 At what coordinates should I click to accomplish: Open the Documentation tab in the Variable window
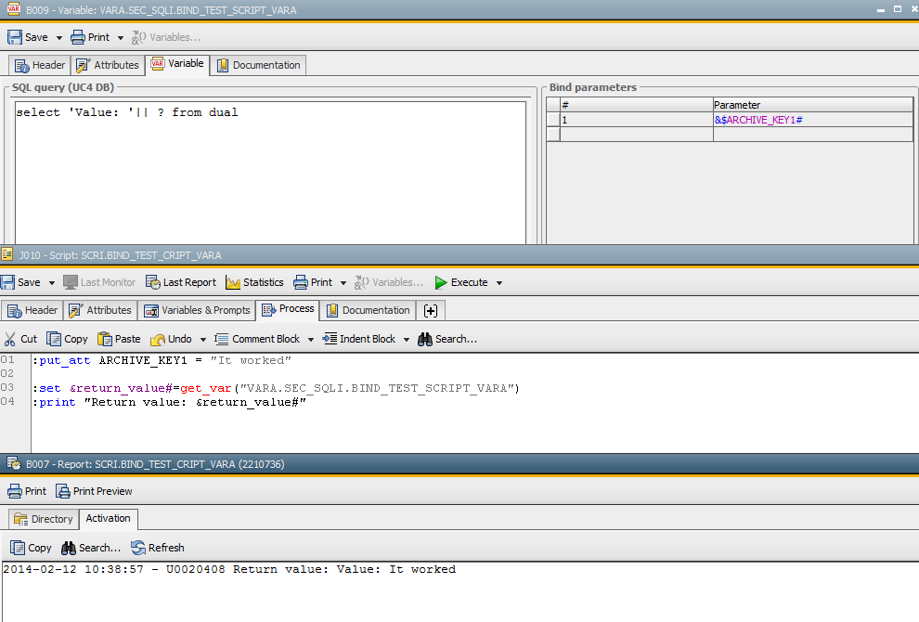pos(258,65)
